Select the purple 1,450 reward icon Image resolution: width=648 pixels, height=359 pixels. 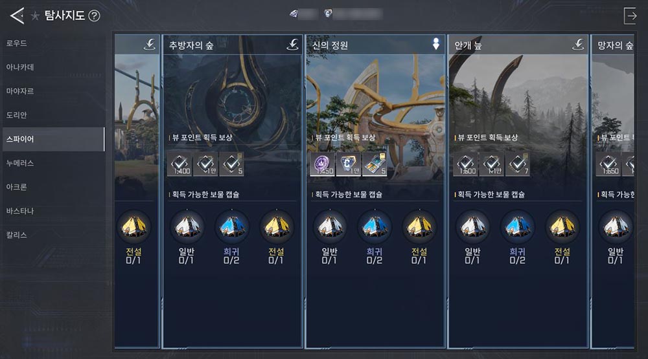[x=322, y=164]
